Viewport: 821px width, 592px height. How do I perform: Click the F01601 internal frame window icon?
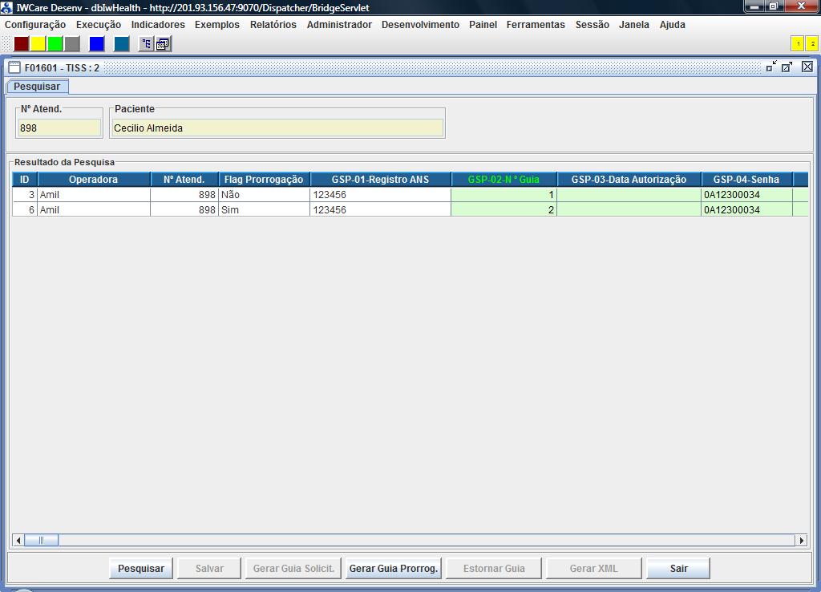click(14, 67)
